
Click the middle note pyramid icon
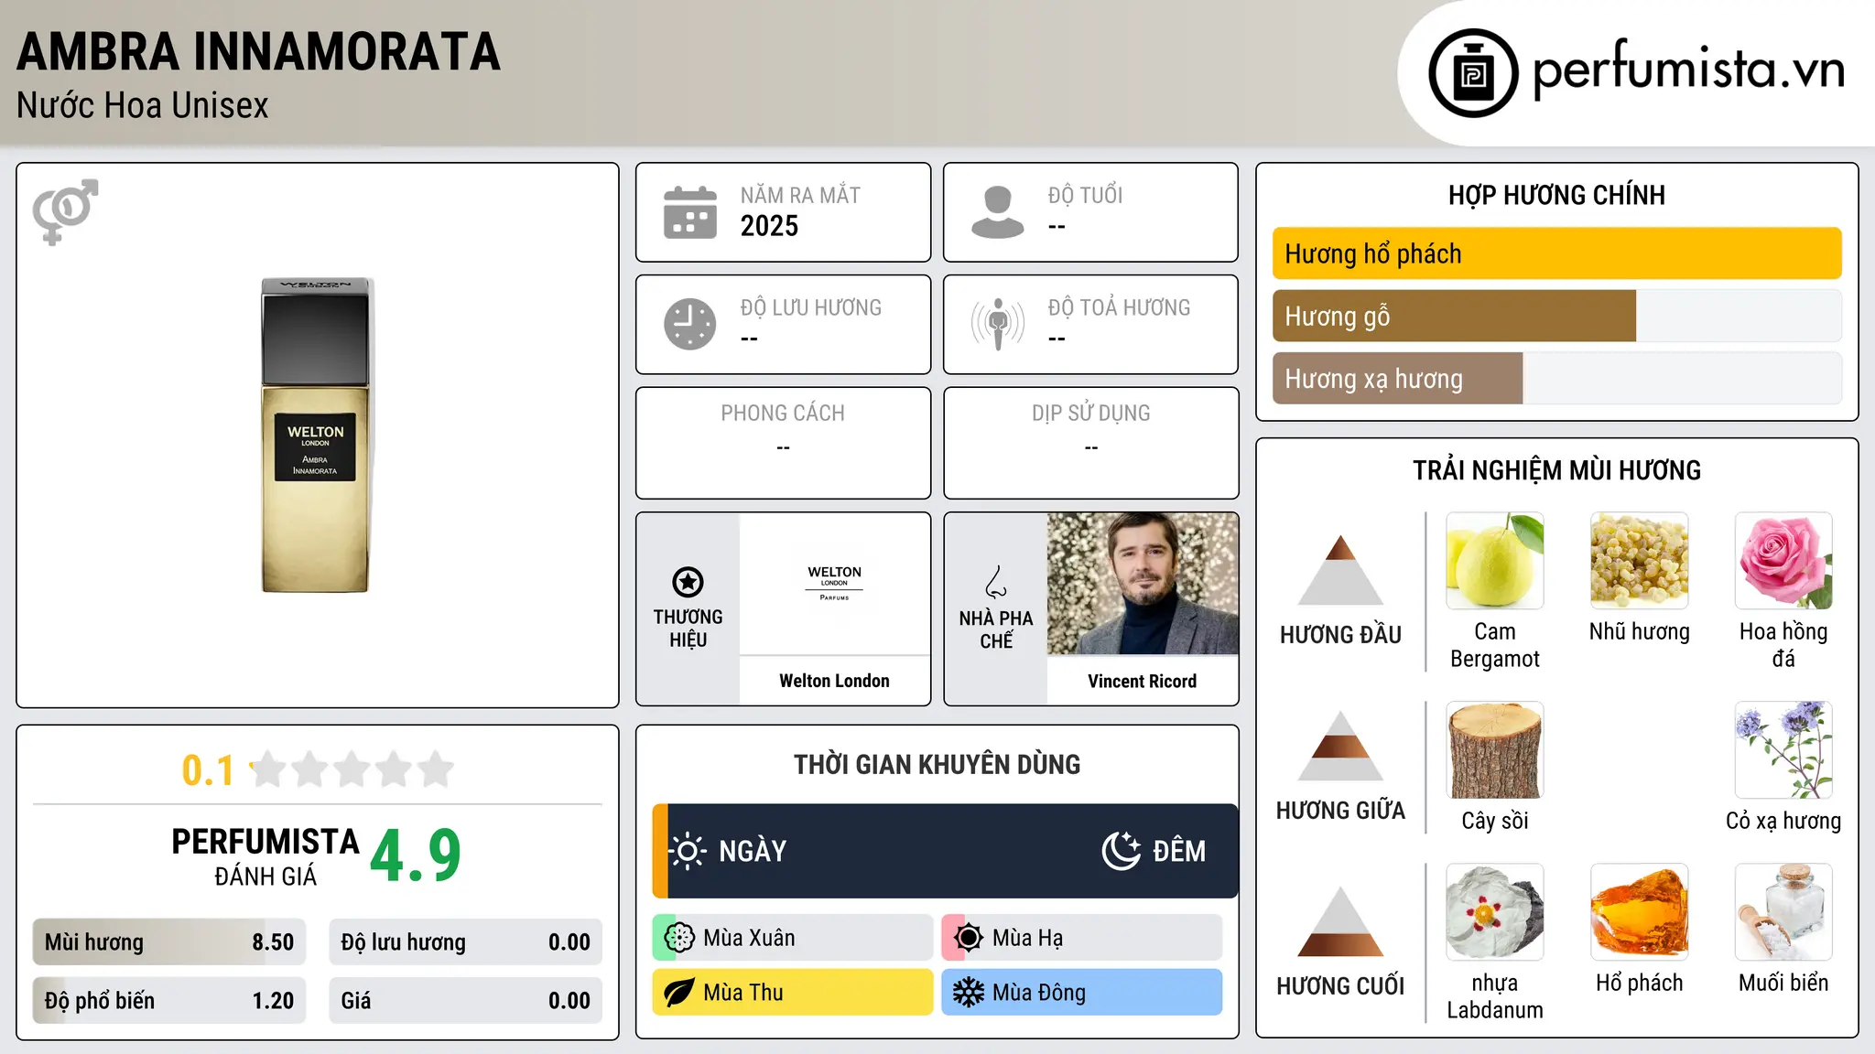point(1340,746)
